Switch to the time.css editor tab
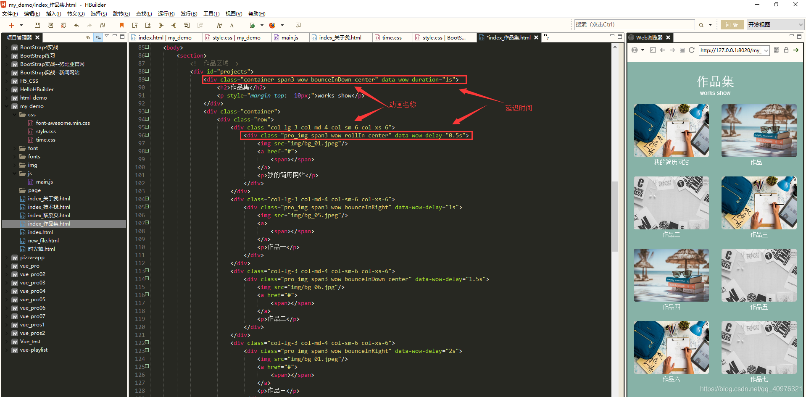This screenshot has width=806, height=397. (392, 38)
